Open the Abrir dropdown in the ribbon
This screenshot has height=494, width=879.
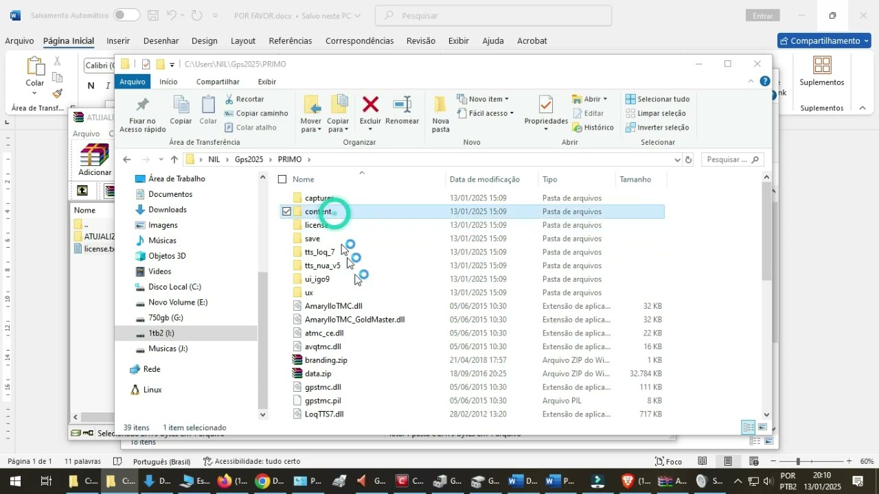(x=590, y=99)
